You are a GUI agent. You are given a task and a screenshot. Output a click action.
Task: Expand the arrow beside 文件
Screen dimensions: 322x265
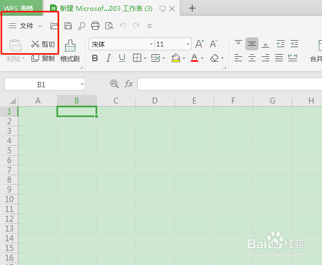(40, 26)
